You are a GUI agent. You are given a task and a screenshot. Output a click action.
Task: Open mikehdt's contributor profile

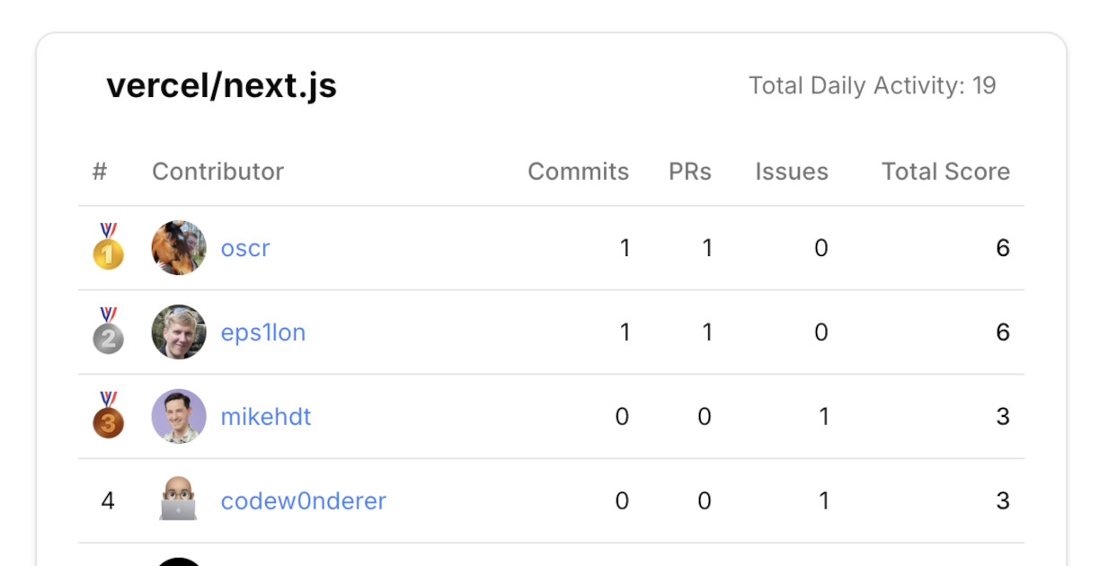click(265, 416)
